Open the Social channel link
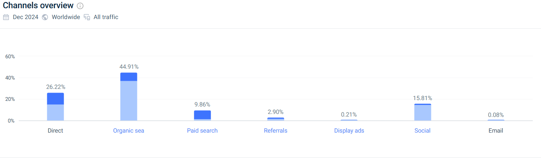This screenshot has height=161, width=541. [422, 131]
